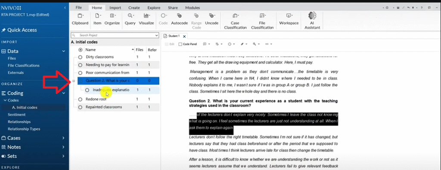Switch to the Modules ribbon tab
Image resolution: width=441 pixels, height=170 pixels.
193,8
